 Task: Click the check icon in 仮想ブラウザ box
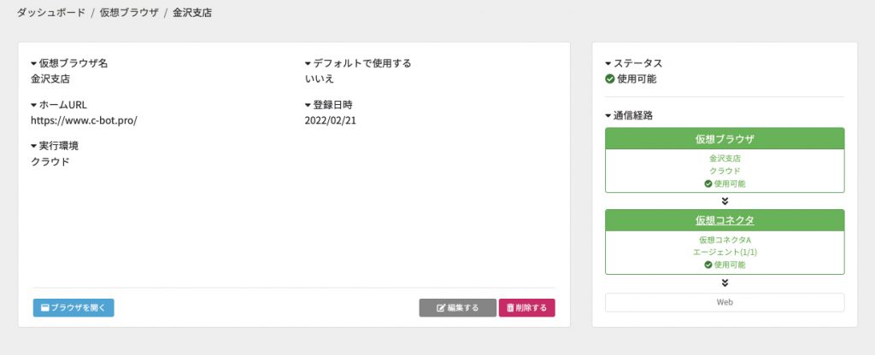[x=708, y=184]
